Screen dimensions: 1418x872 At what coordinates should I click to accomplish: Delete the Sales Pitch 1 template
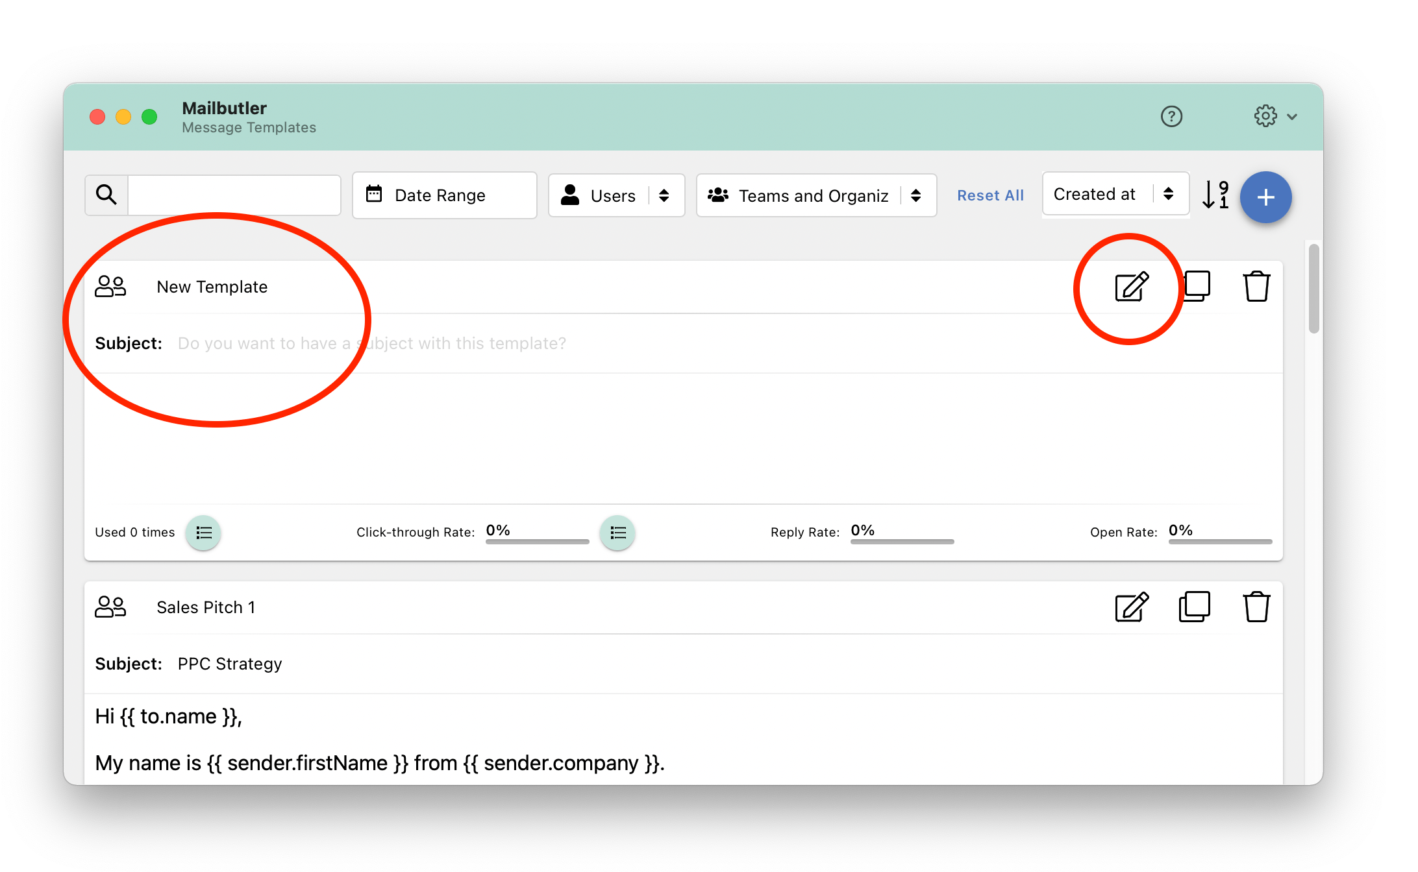pyautogui.click(x=1256, y=607)
